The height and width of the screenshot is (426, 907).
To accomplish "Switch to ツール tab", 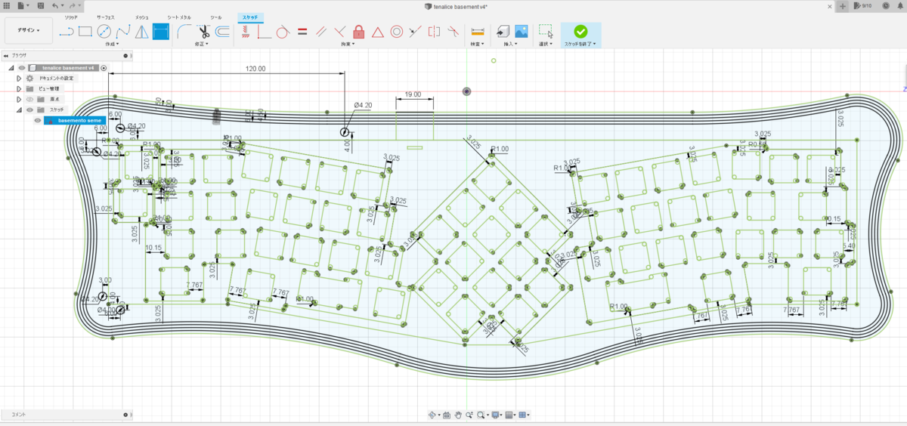I will pos(216,16).
